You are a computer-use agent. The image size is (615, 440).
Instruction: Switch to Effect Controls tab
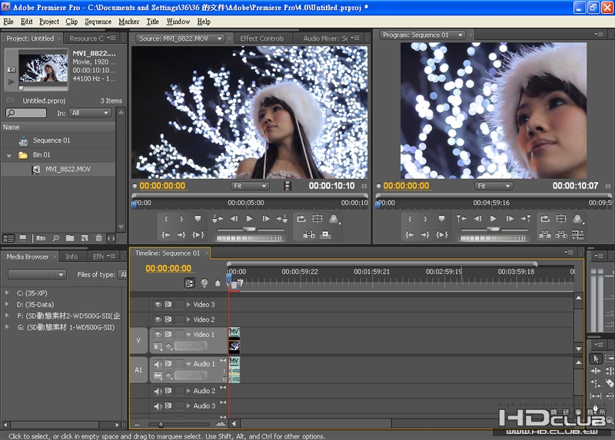pos(261,38)
